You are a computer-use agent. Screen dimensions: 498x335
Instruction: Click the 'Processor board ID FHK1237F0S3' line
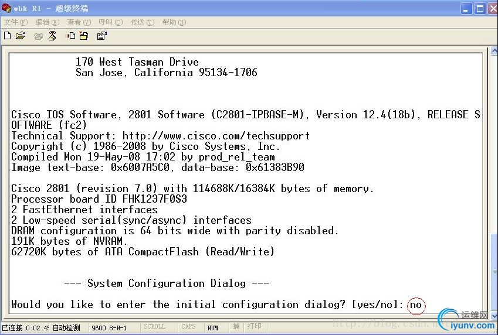(x=99, y=199)
